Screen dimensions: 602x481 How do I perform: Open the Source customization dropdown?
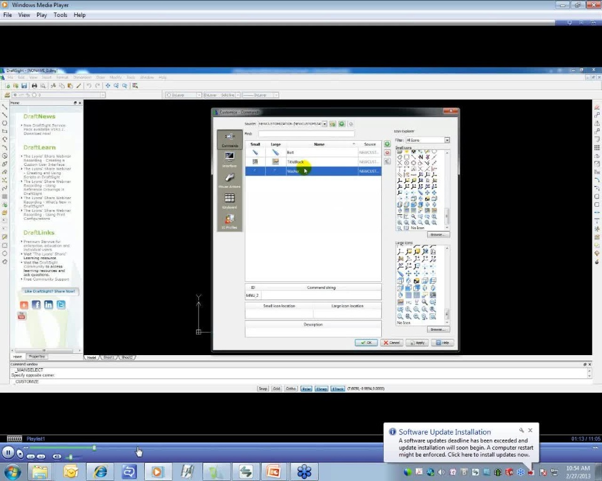coord(324,124)
